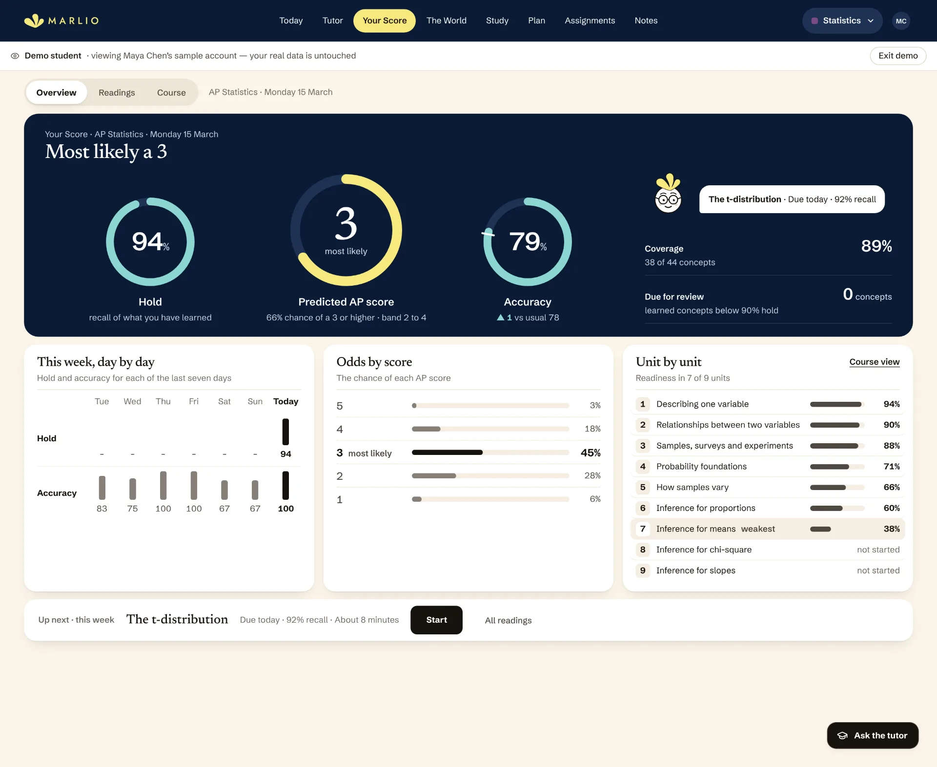This screenshot has height=767, width=937.
Task: Click the 79% Accuracy ring gauge
Action: point(528,241)
